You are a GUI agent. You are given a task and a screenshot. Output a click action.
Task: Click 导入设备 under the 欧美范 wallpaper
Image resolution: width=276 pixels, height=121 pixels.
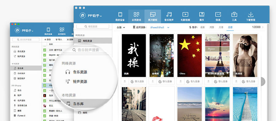coord(249,81)
